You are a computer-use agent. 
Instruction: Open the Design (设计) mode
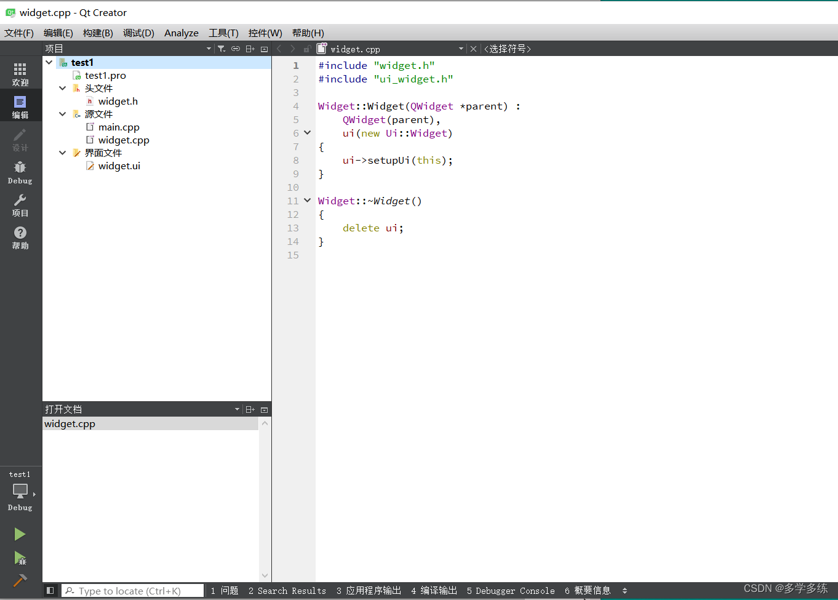click(20, 139)
